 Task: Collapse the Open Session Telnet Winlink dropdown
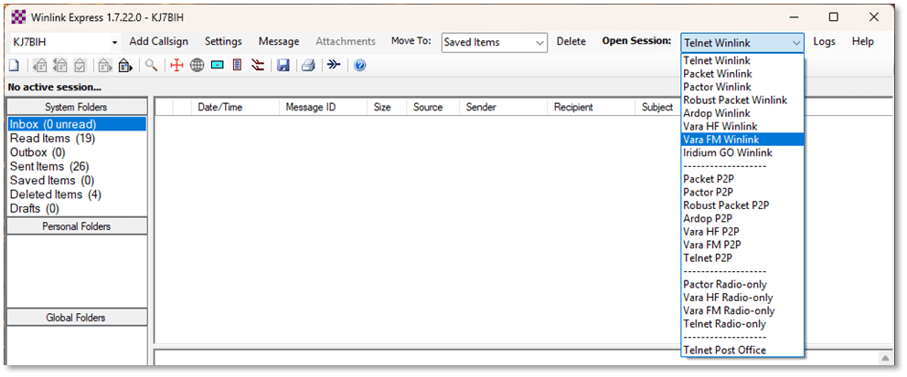795,42
